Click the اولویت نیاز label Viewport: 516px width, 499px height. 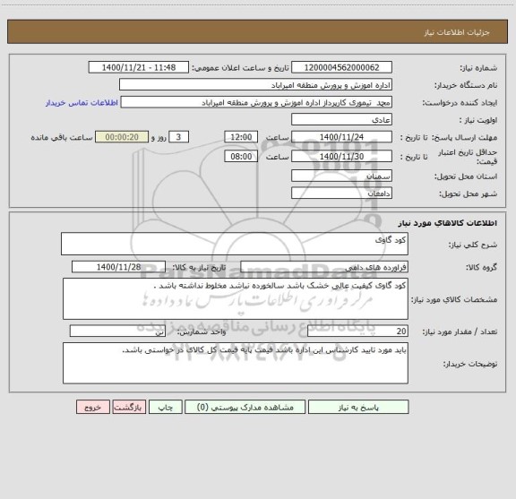478,120
